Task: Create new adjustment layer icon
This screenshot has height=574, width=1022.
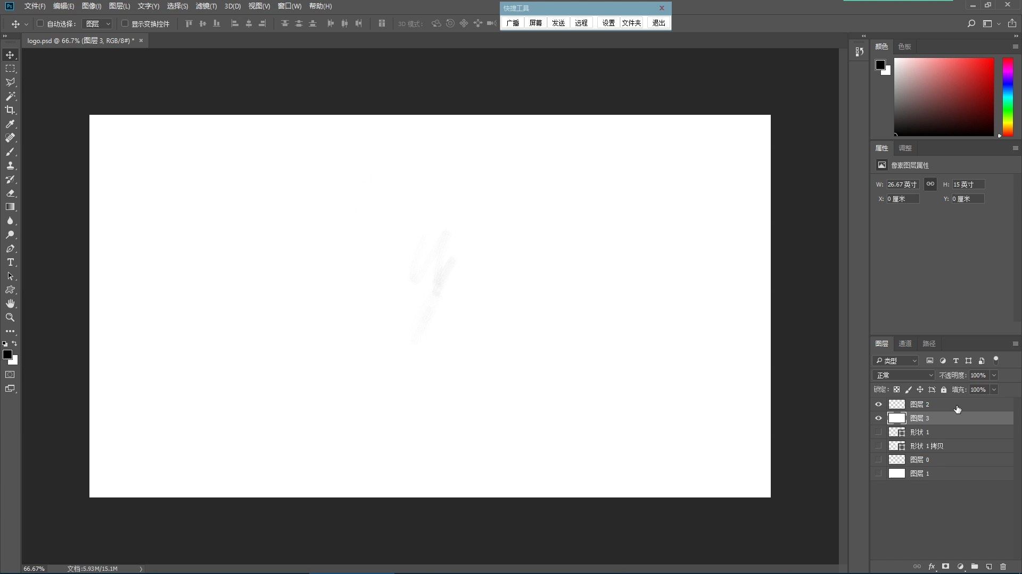Action: [x=960, y=567]
